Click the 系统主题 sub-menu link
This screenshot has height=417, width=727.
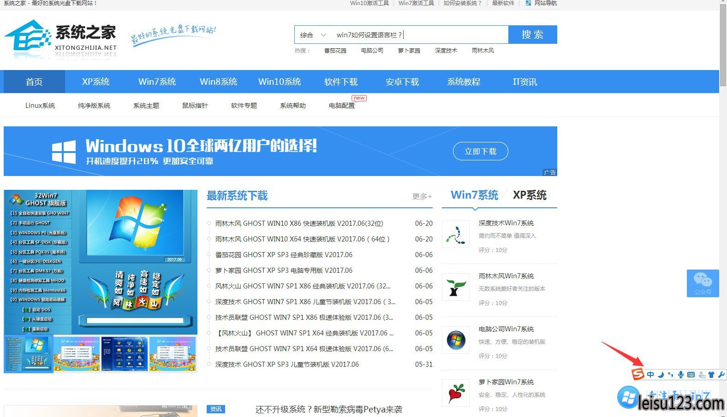point(146,106)
